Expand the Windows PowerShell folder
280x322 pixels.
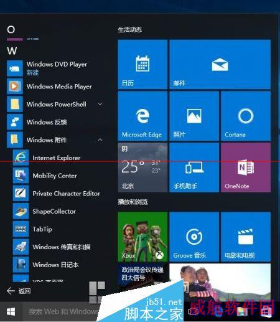tap(100, 104)
